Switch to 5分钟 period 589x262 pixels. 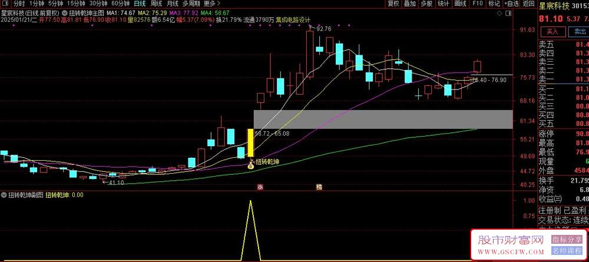click(x=55, y=4)
